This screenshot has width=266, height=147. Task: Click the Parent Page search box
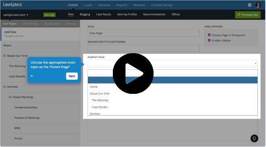172,73
